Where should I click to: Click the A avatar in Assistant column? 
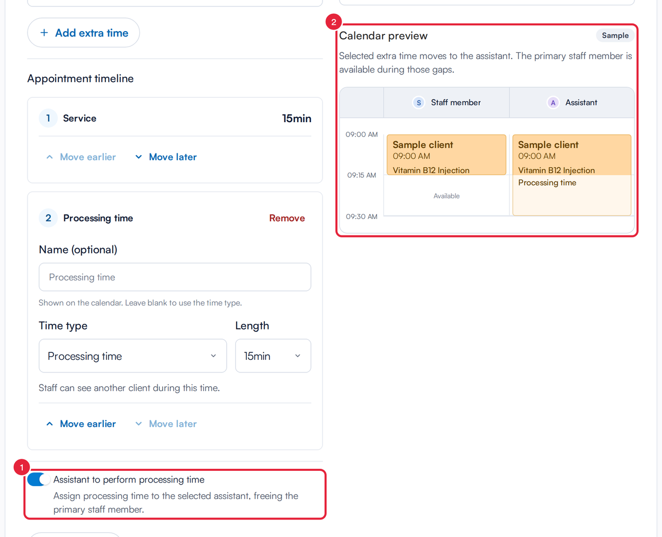[x=553, y=103]
